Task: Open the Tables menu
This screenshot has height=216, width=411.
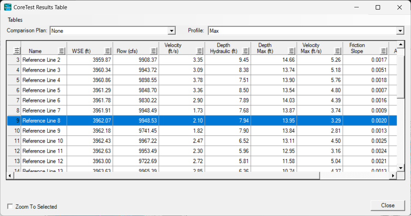Action: click(15, 20)
